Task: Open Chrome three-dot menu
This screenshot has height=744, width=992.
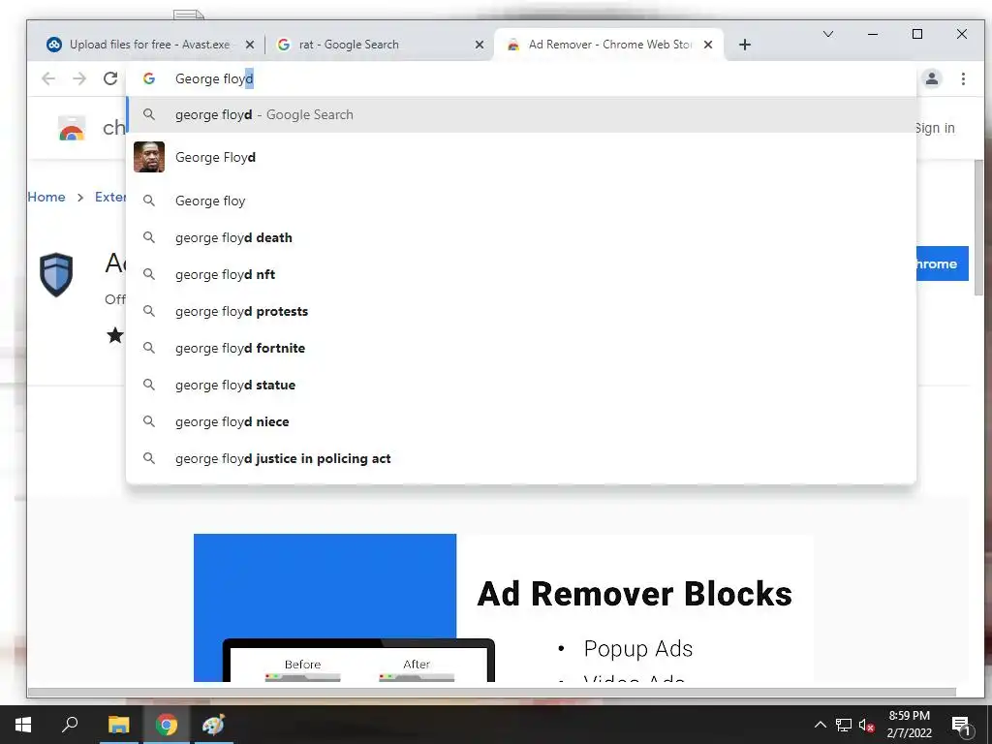Action: [x=963, y=78]
